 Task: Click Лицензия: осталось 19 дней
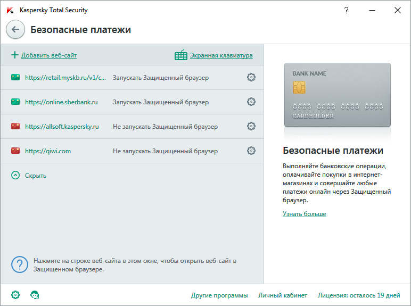[359, 295]
